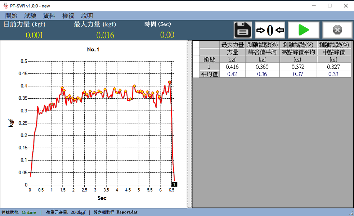This screenshot has width=354, height=216.
Task: Click the yellow peak marker at maximum force
Action: pos(170,82)
